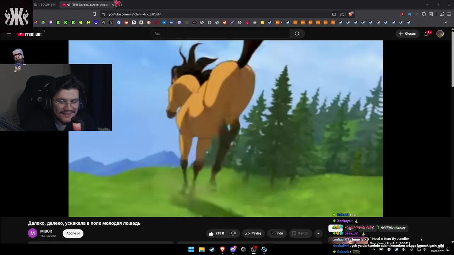Show hidden system tray icons chevron
The height and width of the screenshot is (255, 454).
(374, 249)
